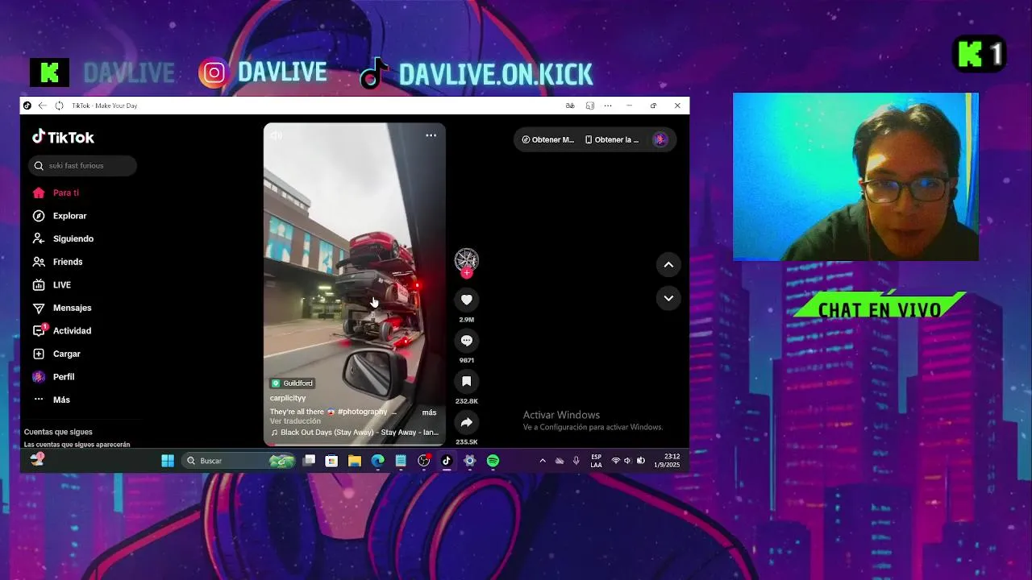Image resolution: width=1032 pixels, height=580 pixels.
Task: Open the Cargar upload page
Action: (x=56, y=354)
